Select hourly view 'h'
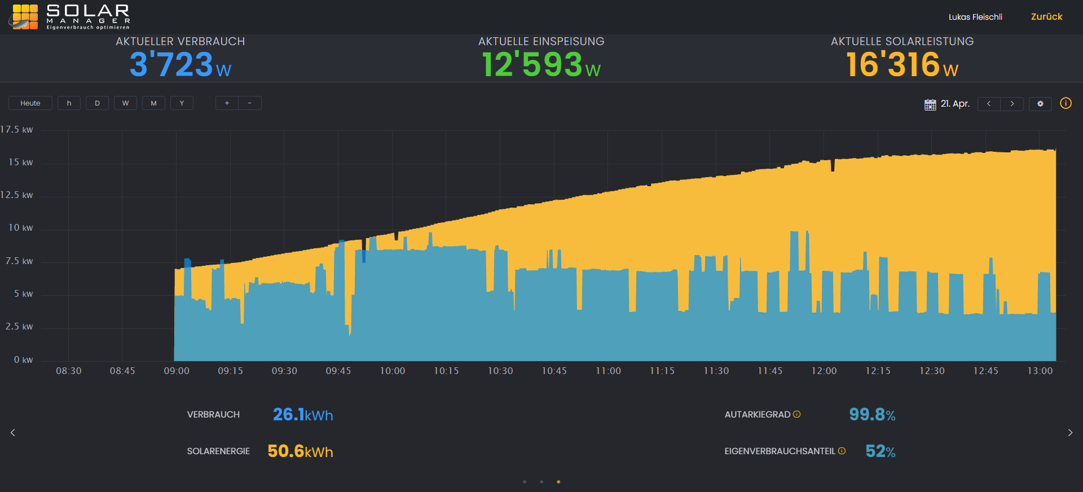 [69, 103]
